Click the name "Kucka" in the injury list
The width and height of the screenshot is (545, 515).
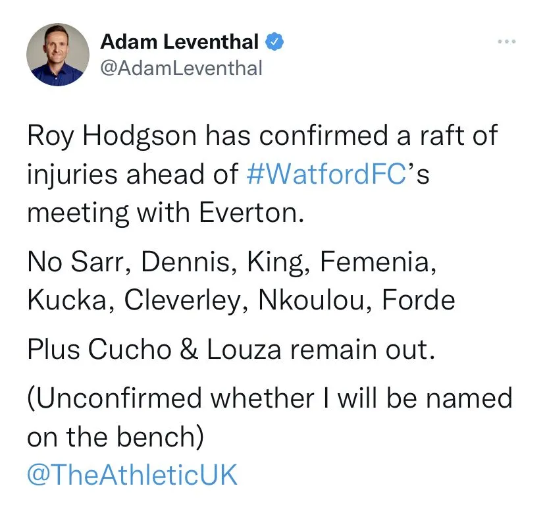pos(65,300)
